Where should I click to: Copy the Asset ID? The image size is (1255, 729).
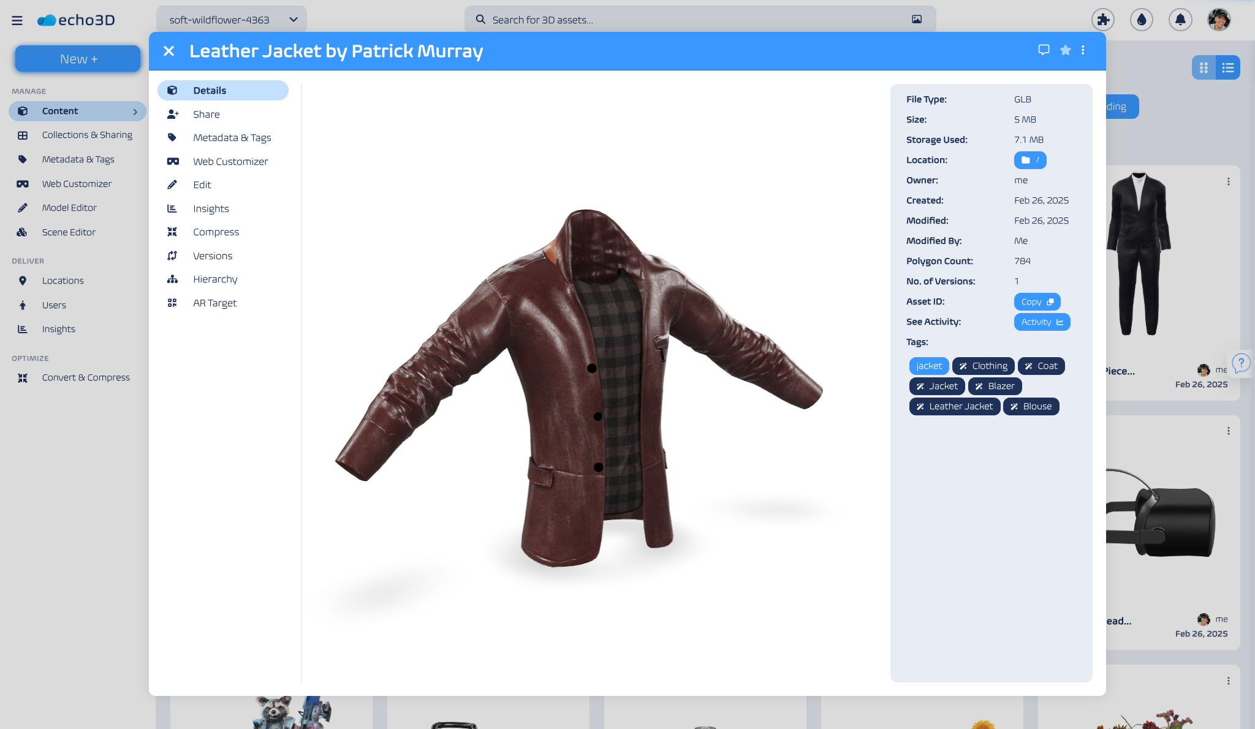pos(1036,301)
